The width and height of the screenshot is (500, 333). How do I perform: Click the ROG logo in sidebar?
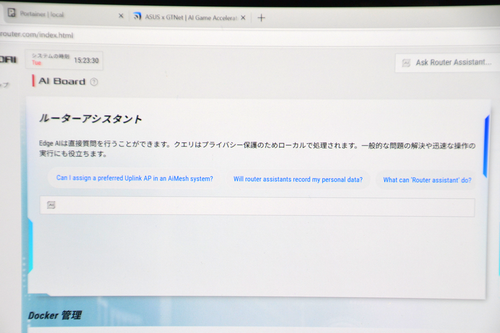click(8, 59)
